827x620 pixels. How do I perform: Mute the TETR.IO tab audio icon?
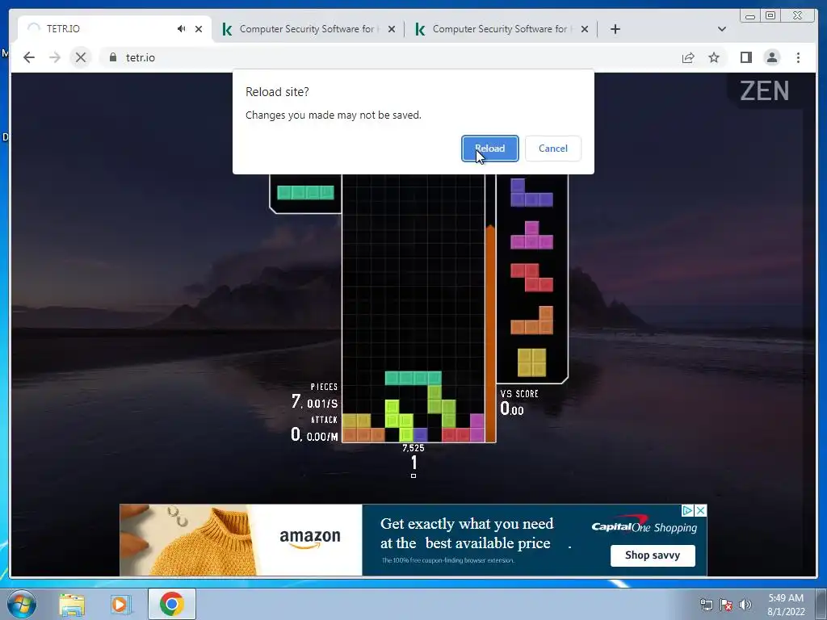pyautogui.click(x=182, y=29)
